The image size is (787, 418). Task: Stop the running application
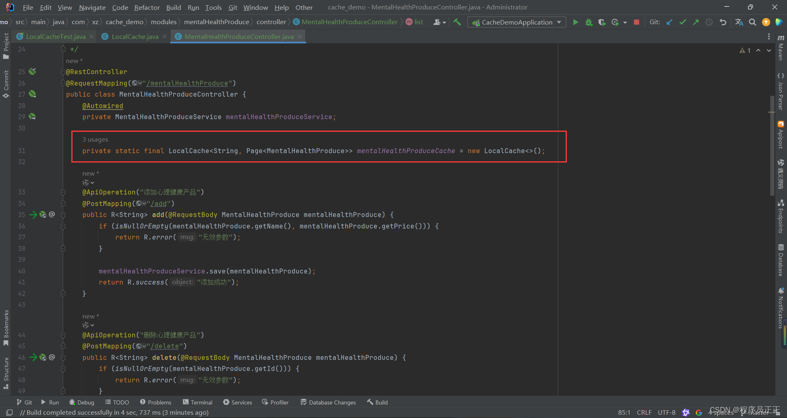pyautogui.click(x=636, y=22)
